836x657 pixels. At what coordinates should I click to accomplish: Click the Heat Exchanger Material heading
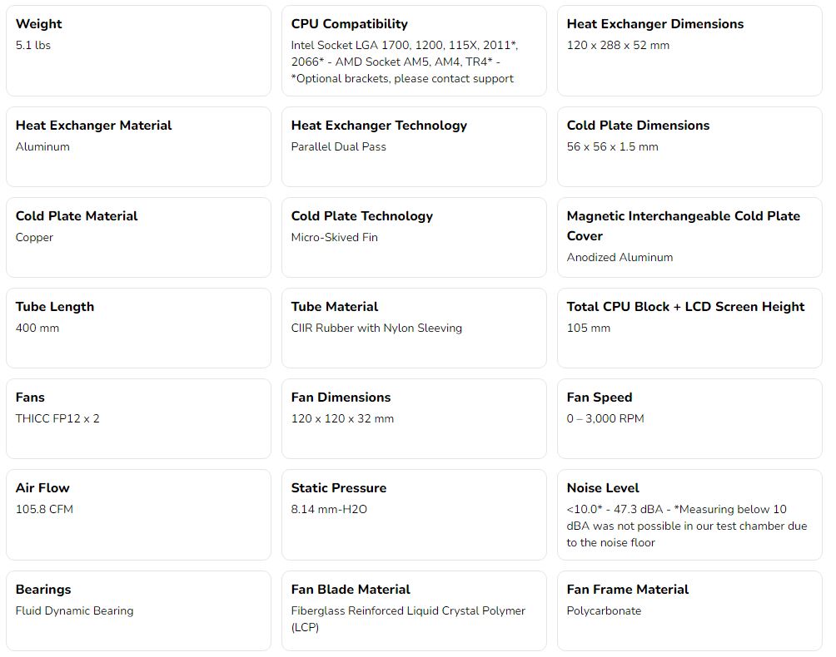[94, 125]
